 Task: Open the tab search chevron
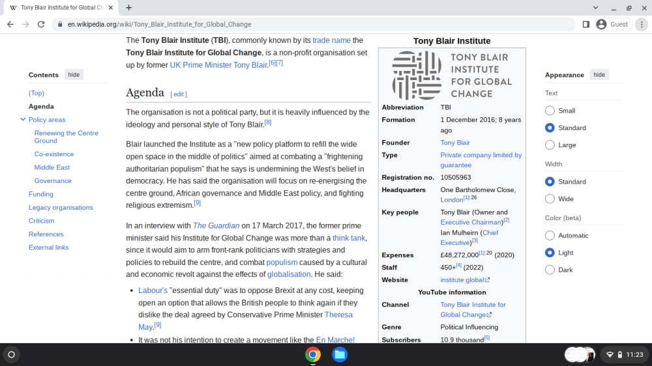[x=595, y=7]
